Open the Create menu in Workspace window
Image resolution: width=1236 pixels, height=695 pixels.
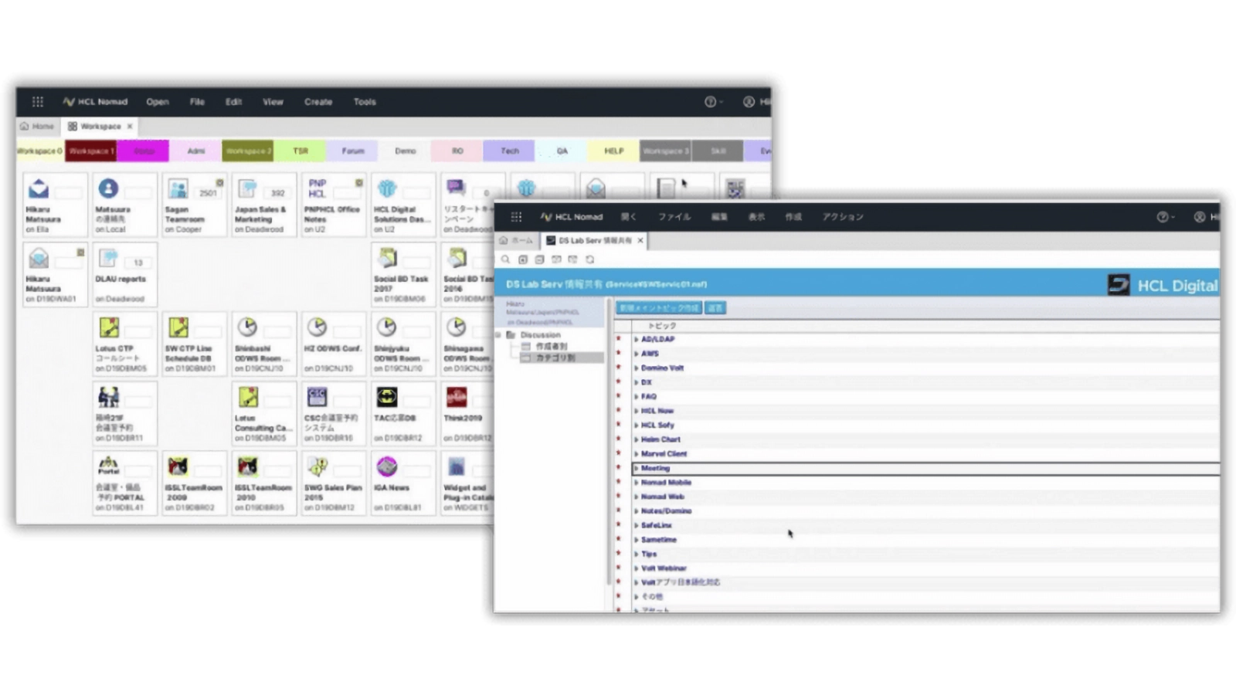point(318,102)
